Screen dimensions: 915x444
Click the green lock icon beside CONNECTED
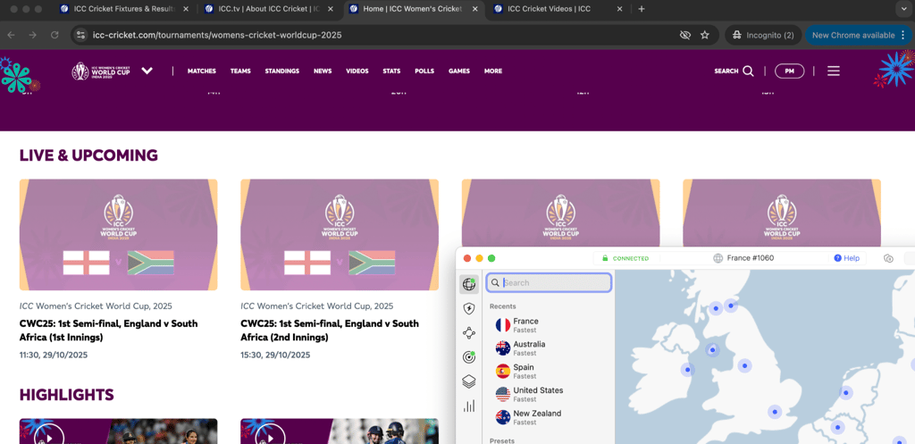click(605, 258)
